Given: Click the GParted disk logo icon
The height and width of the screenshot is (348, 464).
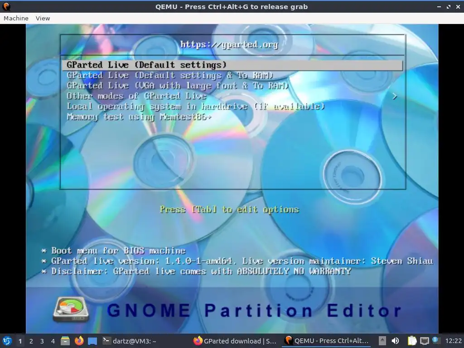Looking at the screenshot, I should click(71, 309).
